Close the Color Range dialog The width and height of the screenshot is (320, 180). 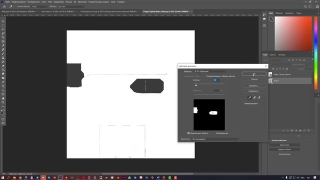coord(265,66)
